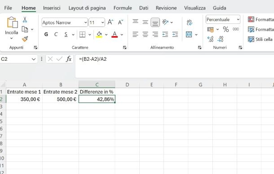Viewport: 274px width, 174px height.
Task: Switch to the Revisione tab
Action: click(166, 8)
